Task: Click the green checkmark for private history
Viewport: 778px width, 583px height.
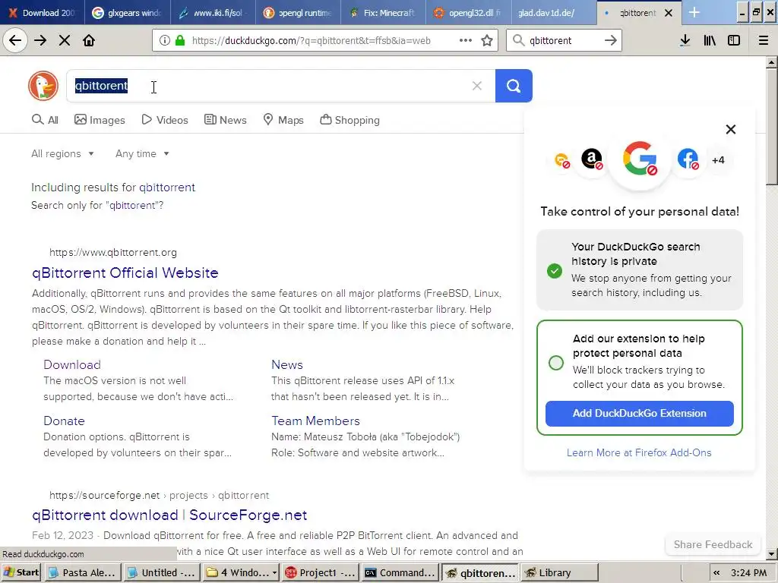Action: tap(554, 271)
